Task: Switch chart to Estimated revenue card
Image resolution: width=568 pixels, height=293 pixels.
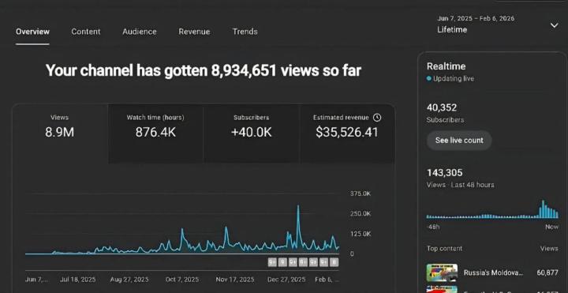Action: [x=347, y=133]
